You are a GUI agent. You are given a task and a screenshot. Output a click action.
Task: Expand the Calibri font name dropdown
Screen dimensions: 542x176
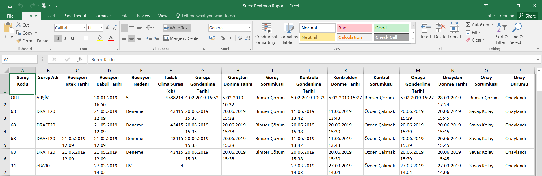(x=84, y=28)
